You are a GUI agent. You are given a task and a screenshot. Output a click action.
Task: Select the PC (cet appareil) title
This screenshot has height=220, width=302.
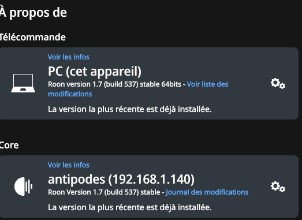point(95,72)
